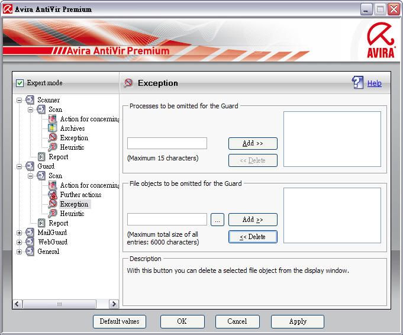Select Action for concerning files under Guard
Screen dimensions: 403x335
[x=89, y=185]
